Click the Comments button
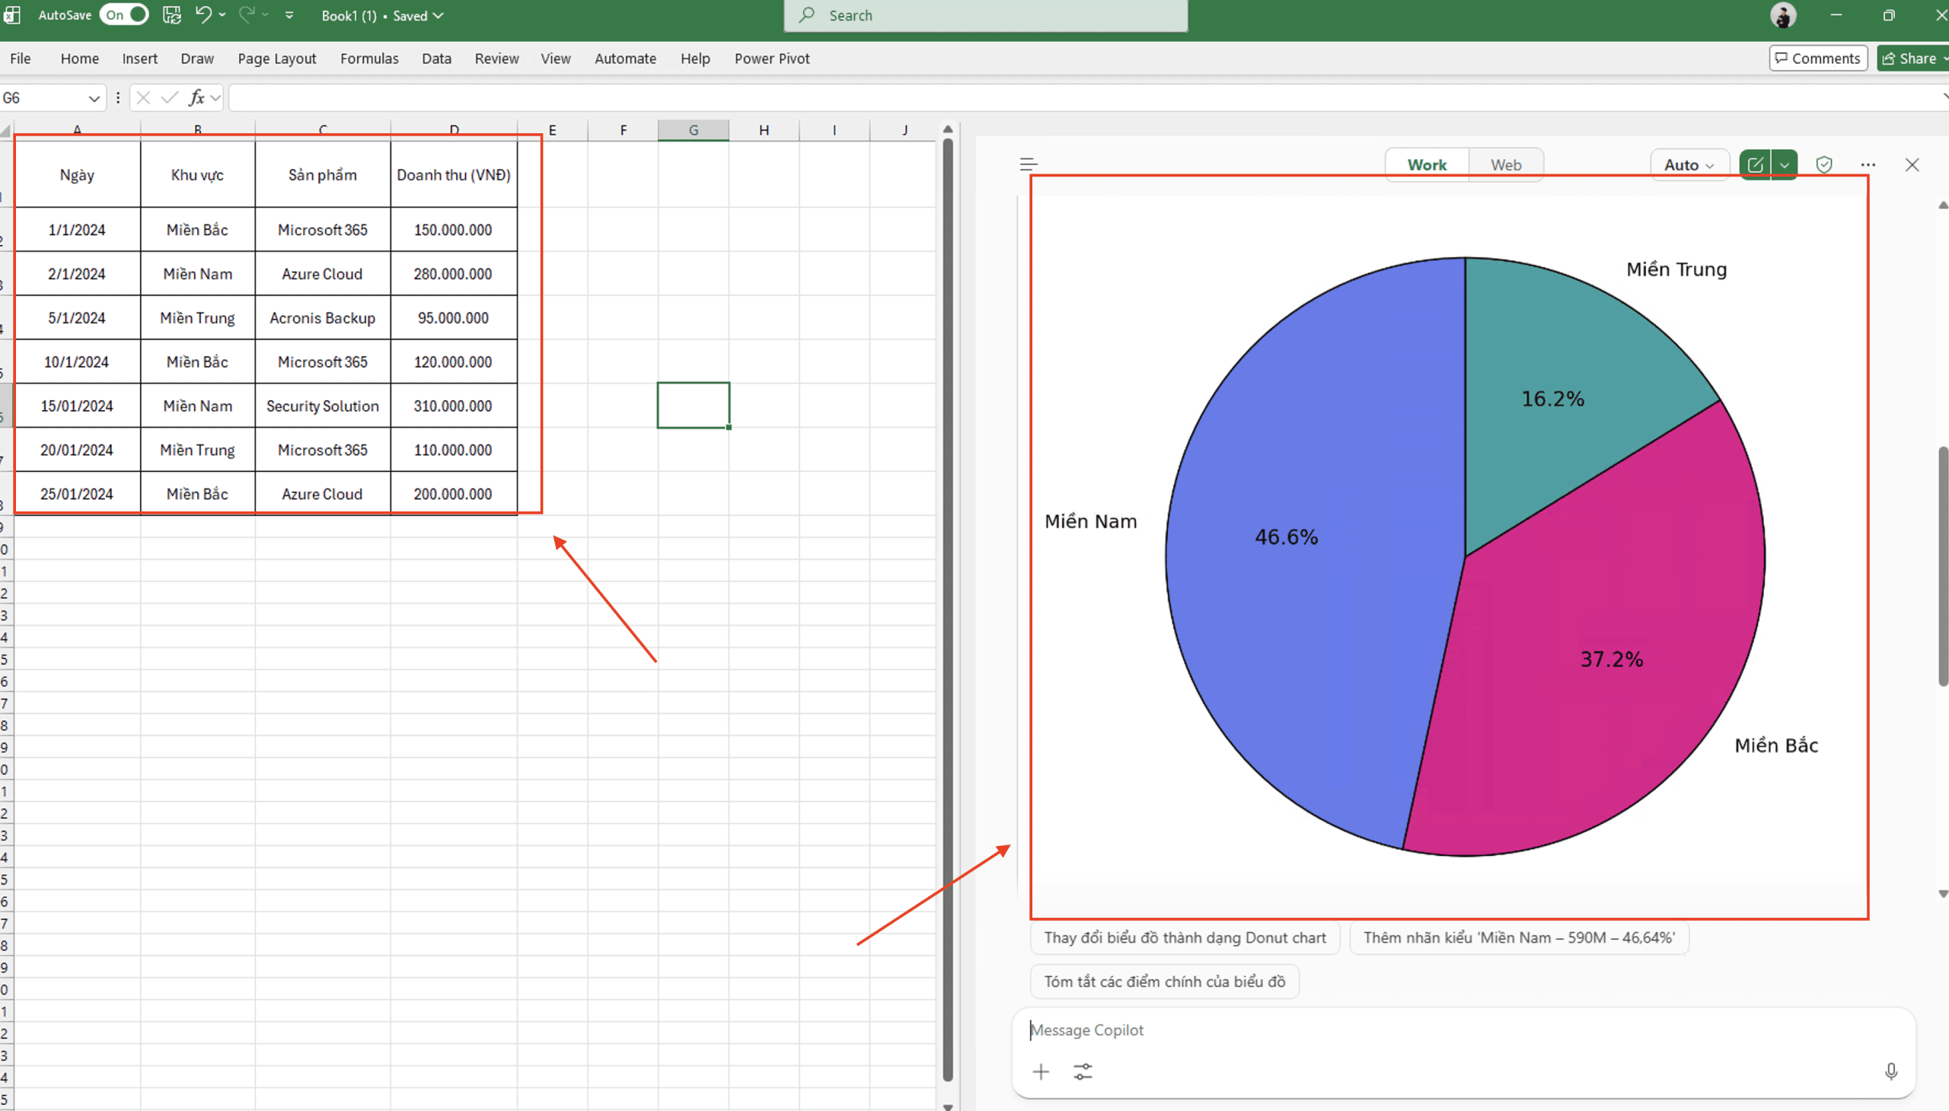 (x=1818, y=58)
